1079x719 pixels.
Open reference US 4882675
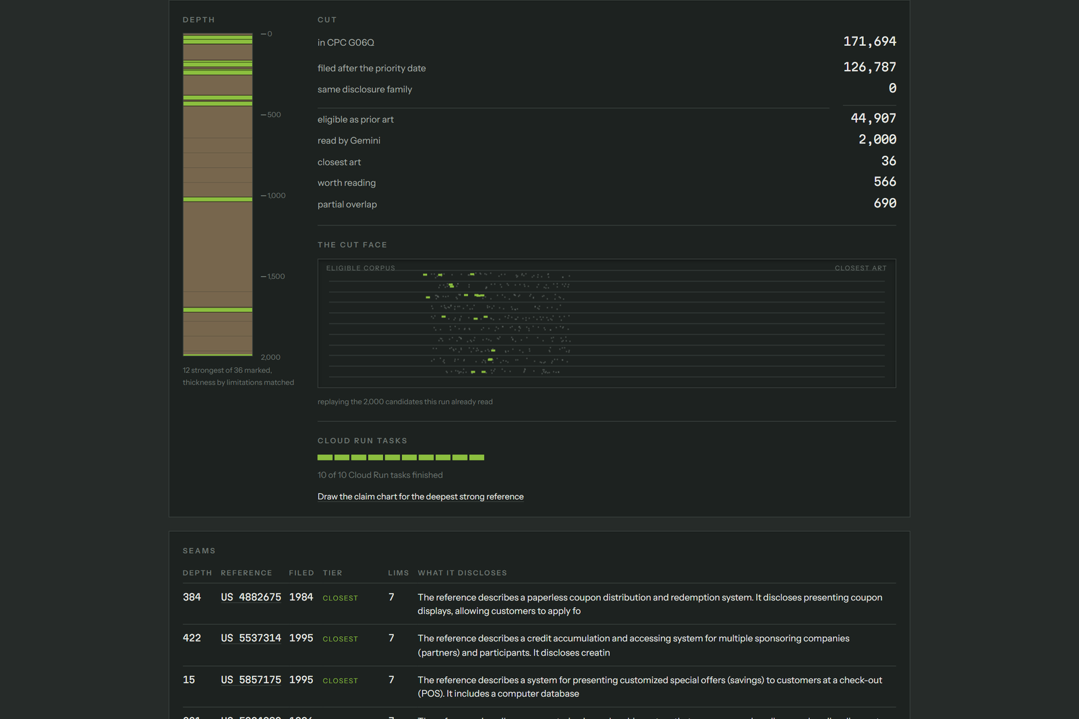point(251,597)
